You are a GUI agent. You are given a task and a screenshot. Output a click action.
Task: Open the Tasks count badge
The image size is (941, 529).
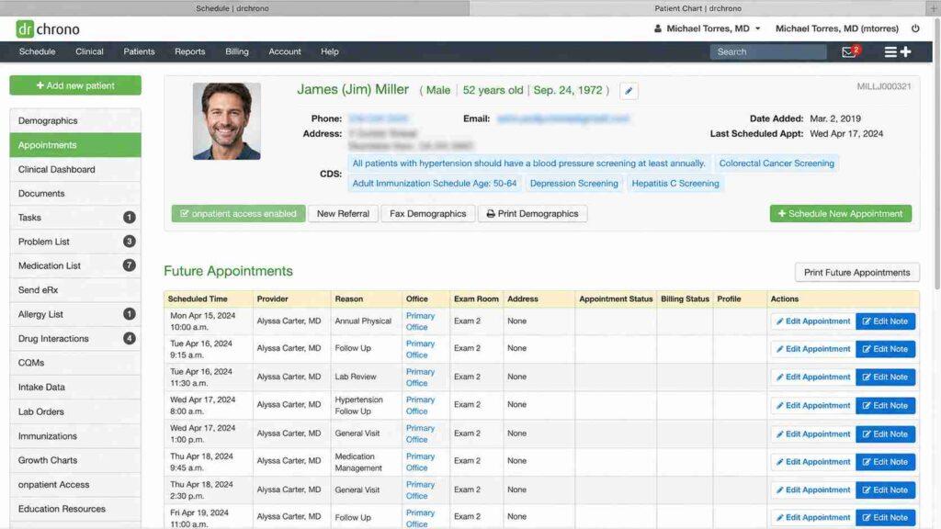click(x=129, y=217)
